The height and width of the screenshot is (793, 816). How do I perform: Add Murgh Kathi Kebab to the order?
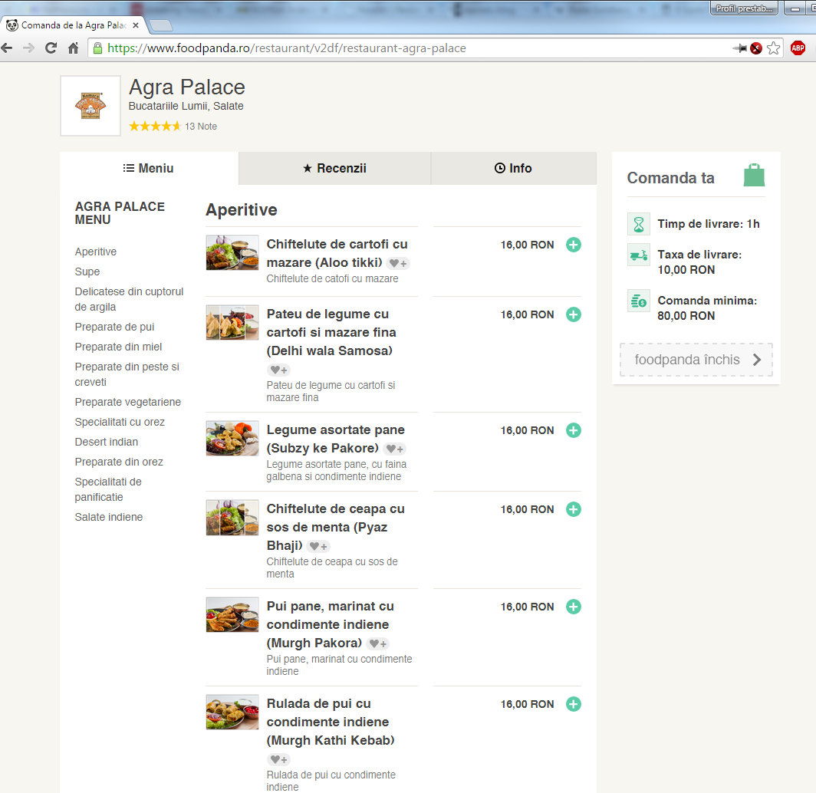[574, 704]
